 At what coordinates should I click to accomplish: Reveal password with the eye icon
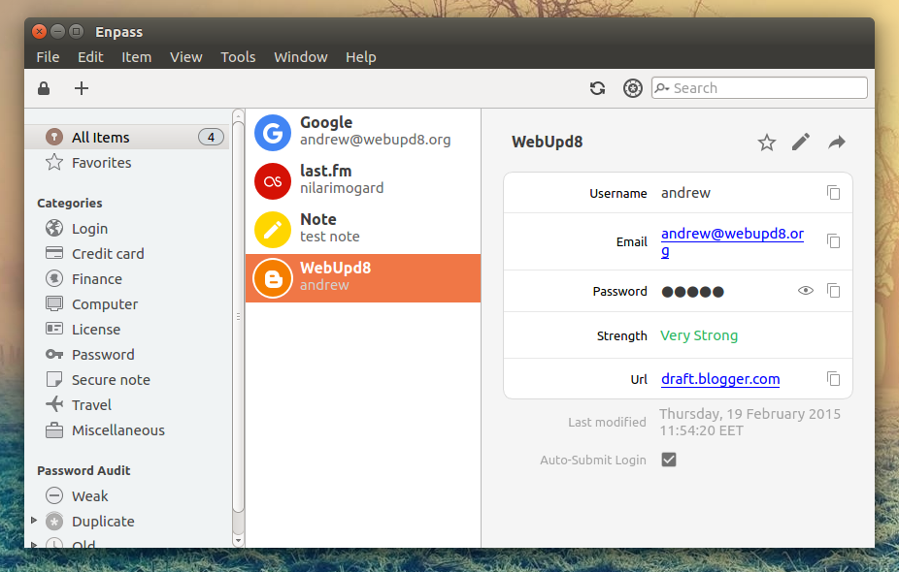pos(806,291)
